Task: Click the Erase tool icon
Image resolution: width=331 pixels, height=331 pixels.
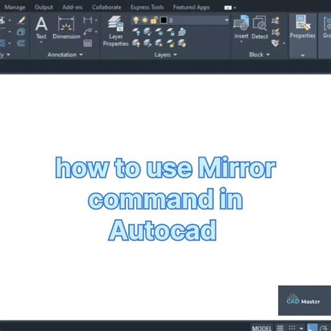Action: (x=21, y=20)
